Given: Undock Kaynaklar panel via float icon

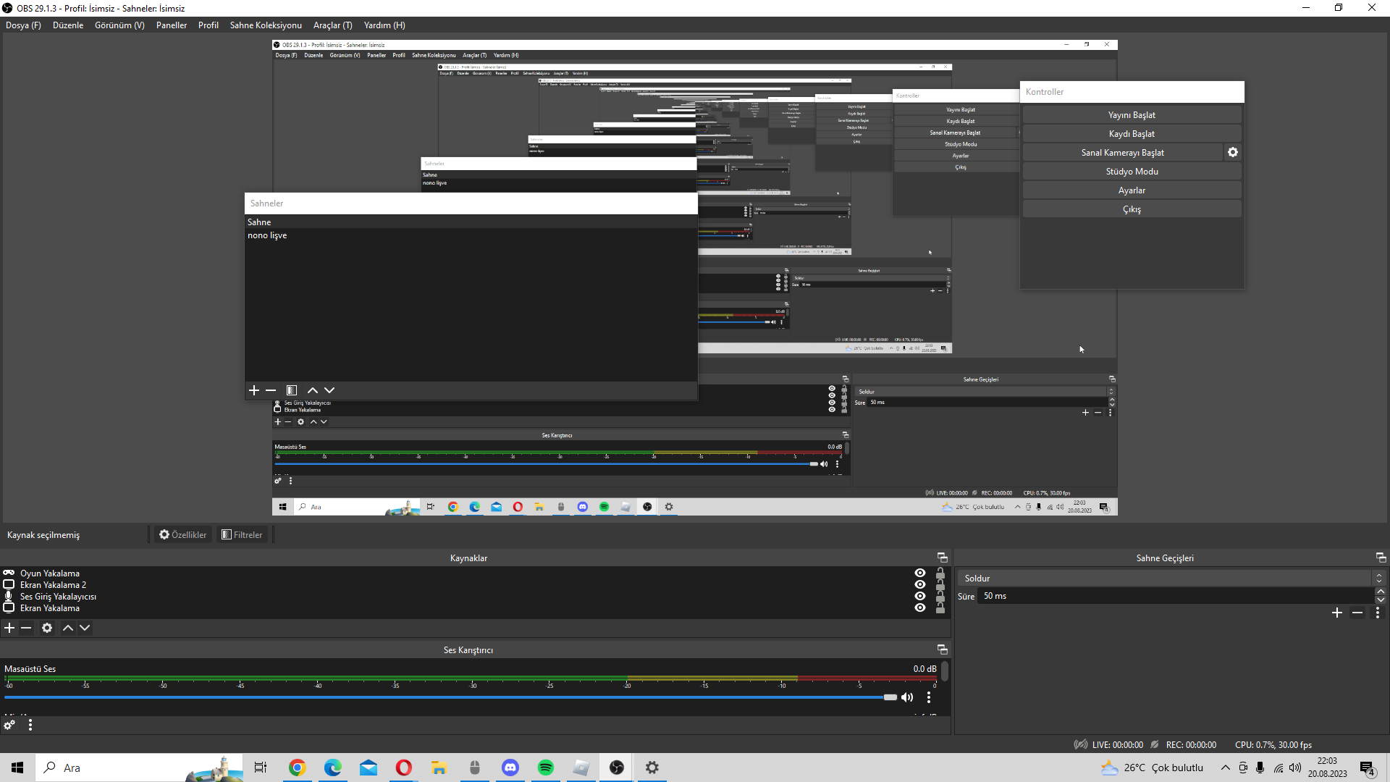Looking at the screenshot, I should (x=942, y=558).
